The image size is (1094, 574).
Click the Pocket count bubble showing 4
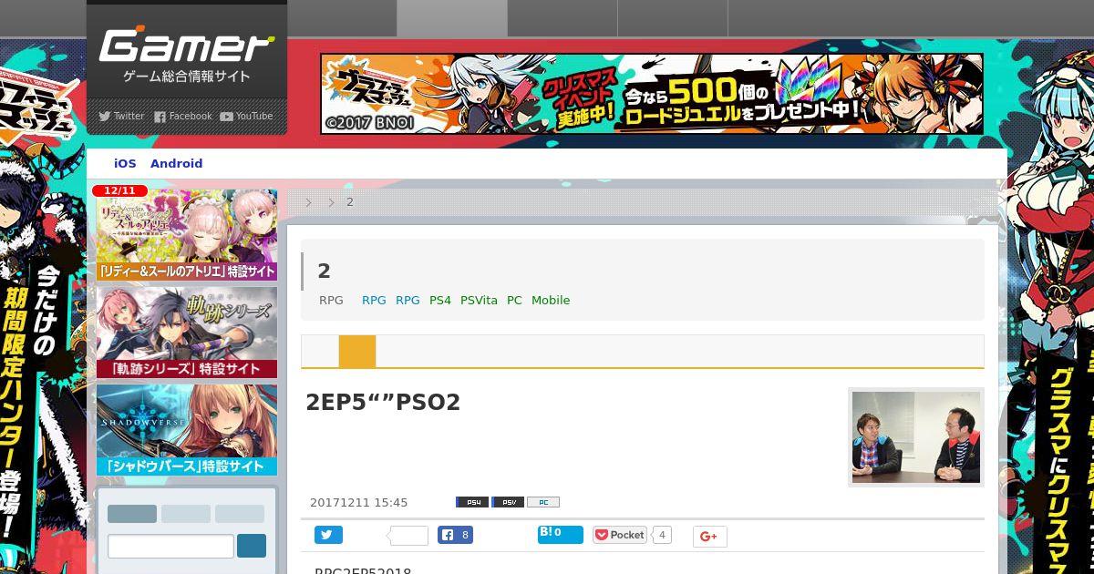(662, 535)
